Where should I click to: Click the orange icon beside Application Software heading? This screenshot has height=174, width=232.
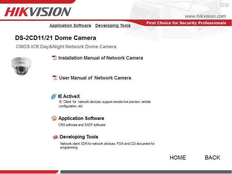(54, 118)
